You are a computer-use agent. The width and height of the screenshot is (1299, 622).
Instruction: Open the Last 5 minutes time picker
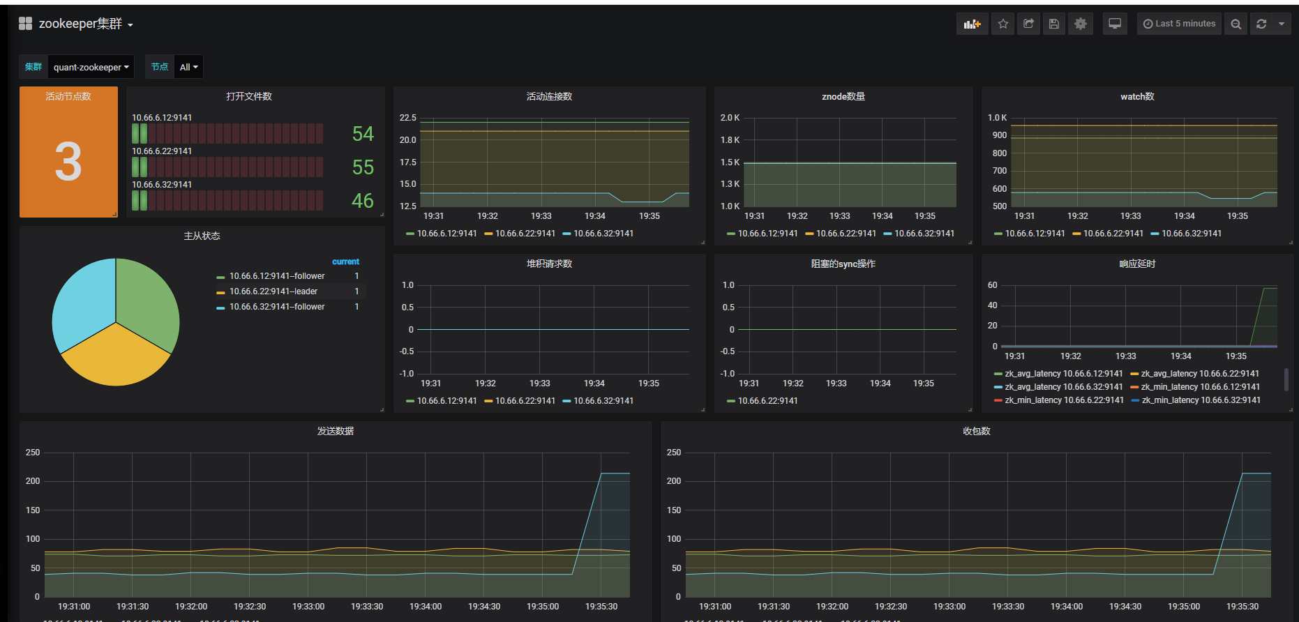(x=1179, y=24)
